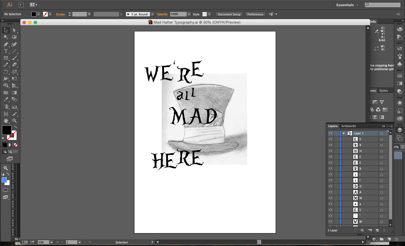This screenshot has width=405, height=246.
Task: Select the Column Graph tool
Action: (14, 107)
